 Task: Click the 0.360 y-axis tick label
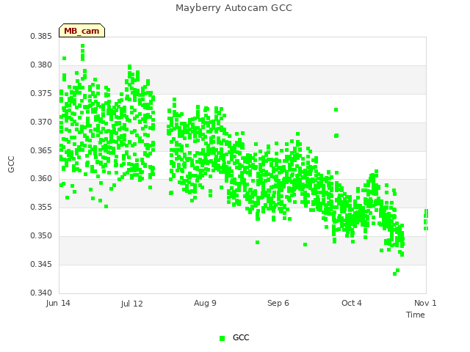pyautogui.click(x=41, y=179)
